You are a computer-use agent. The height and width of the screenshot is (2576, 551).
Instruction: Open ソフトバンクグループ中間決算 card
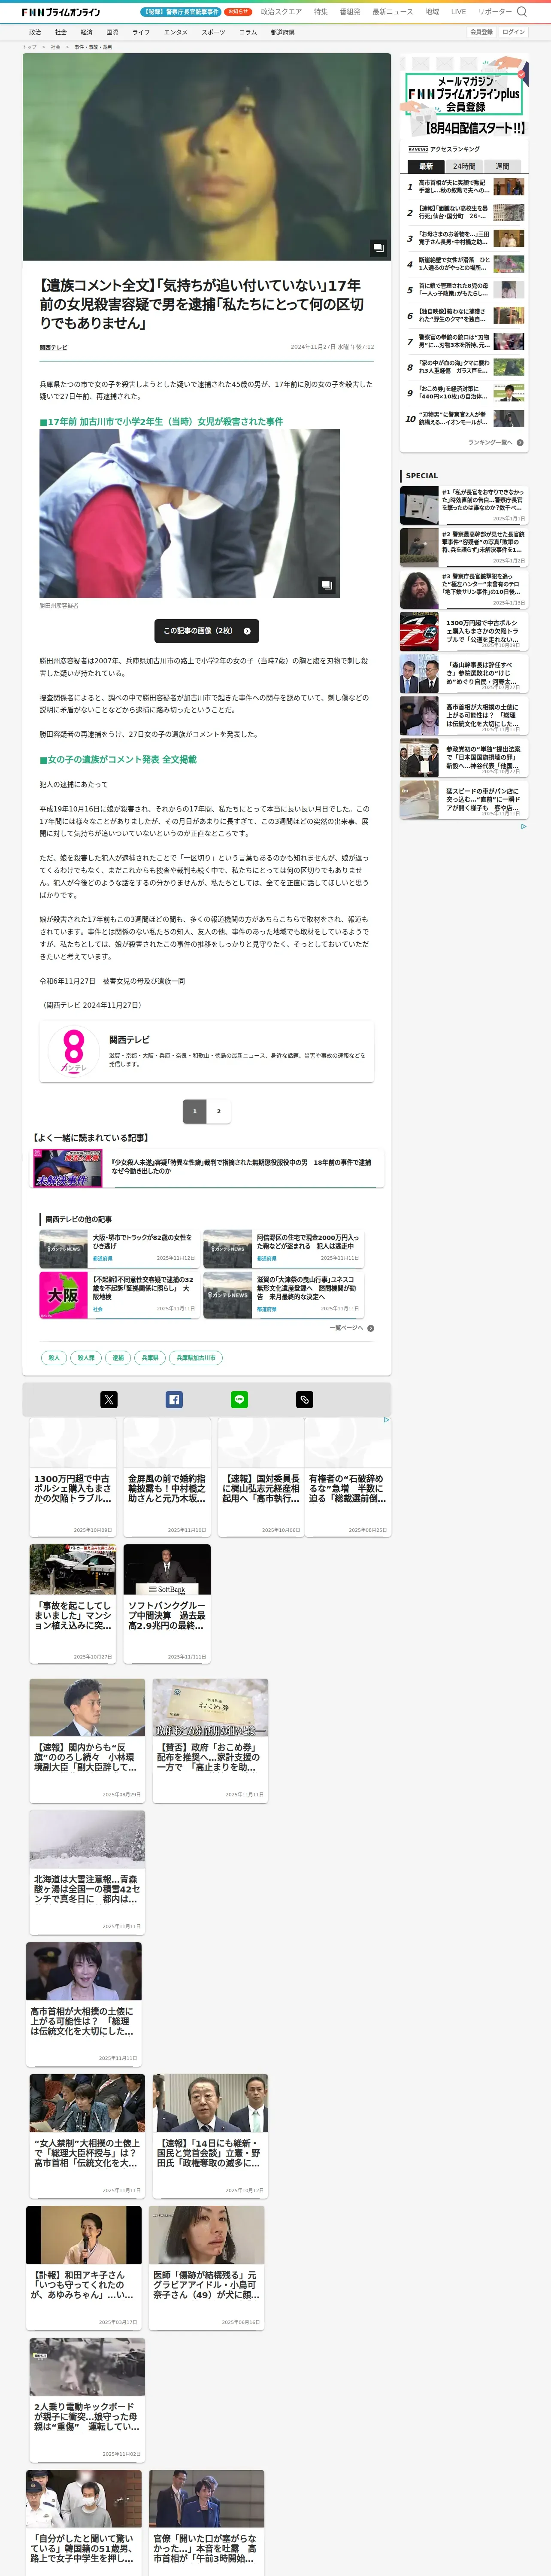(167, 1604)
